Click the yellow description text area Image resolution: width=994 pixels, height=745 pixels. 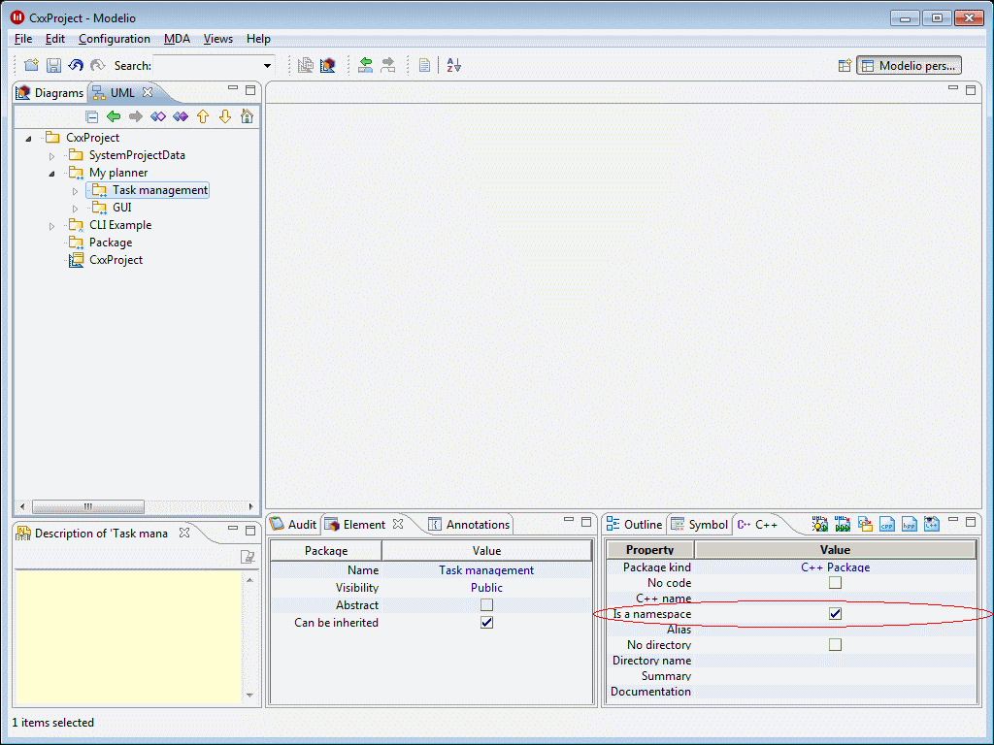129,636
